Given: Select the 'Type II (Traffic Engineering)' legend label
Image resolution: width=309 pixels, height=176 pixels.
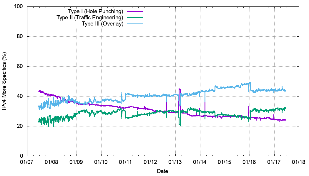Looking at the screenshot, I should pos(90,18).
